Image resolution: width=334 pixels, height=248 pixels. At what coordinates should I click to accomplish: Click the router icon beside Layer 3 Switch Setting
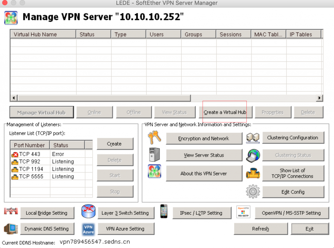(x=88, y=211)
